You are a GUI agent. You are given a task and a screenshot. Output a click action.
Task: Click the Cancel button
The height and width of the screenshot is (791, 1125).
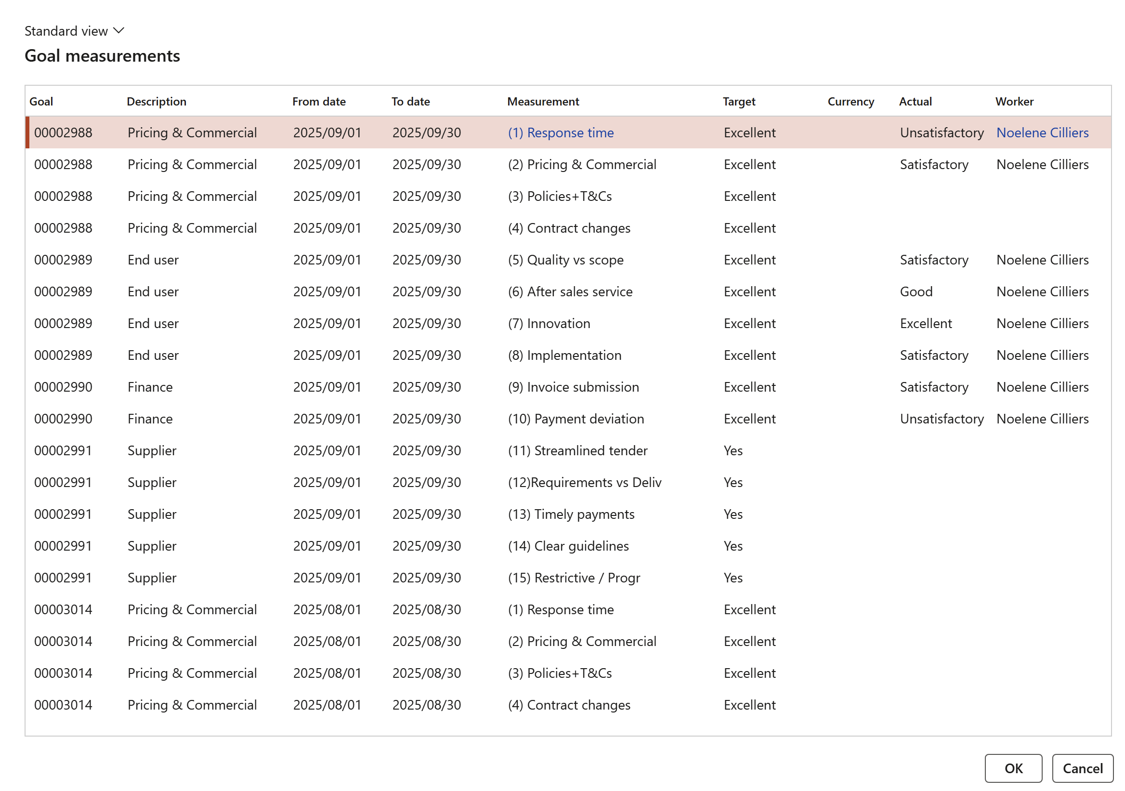(1082, 767)
